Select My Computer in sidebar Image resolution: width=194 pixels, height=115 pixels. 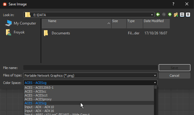click(x=21, y=23)
